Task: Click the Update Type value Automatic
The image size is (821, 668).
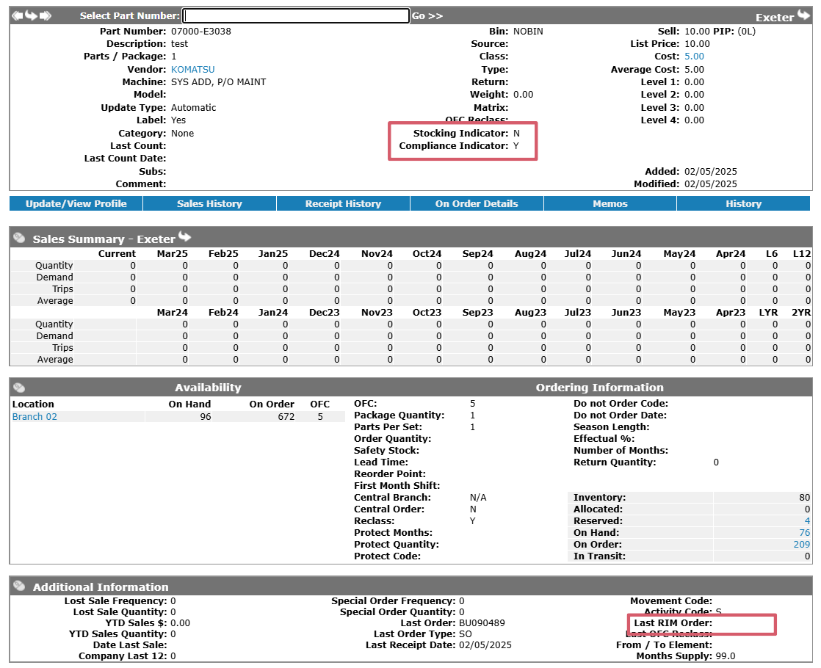Action: pyautogui.click(x=193, y=108)
